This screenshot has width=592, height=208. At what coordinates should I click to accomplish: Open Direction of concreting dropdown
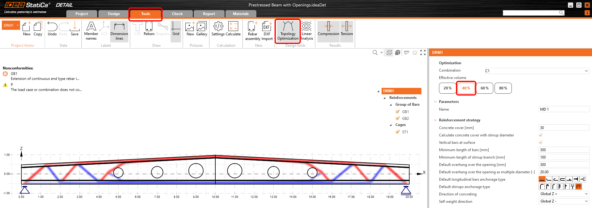(564, 194)
